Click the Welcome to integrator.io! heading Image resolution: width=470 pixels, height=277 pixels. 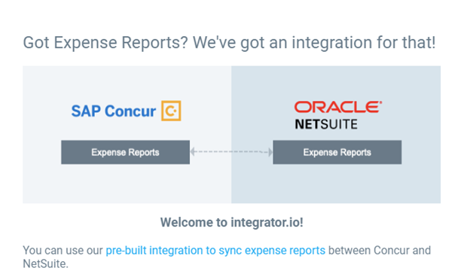[232, 223]
